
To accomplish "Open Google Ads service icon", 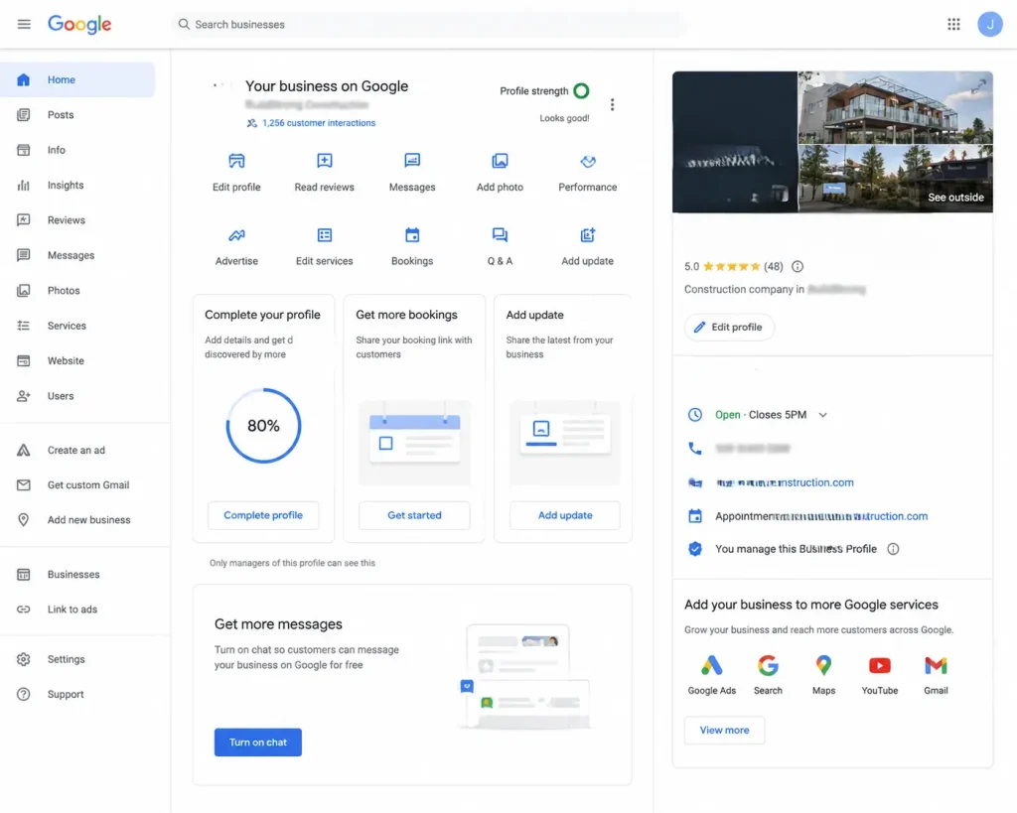I will (711, 666).
